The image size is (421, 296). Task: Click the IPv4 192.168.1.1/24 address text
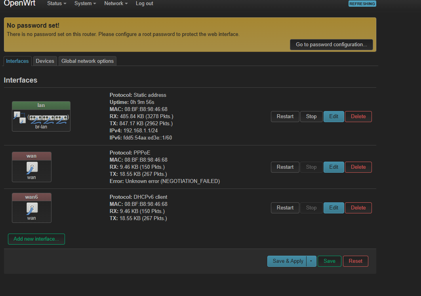[134, 131]
